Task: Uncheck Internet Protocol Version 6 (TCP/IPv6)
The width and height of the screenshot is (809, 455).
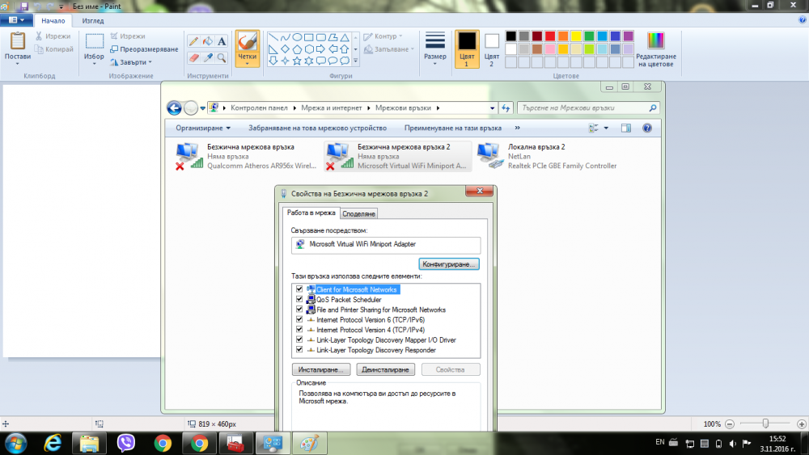Action: pos(299,319)
